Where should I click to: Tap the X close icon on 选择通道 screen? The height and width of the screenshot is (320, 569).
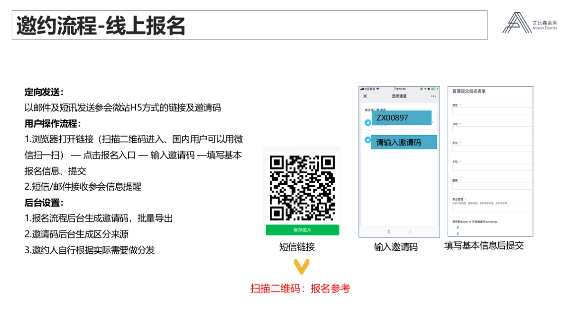point(365,96)
